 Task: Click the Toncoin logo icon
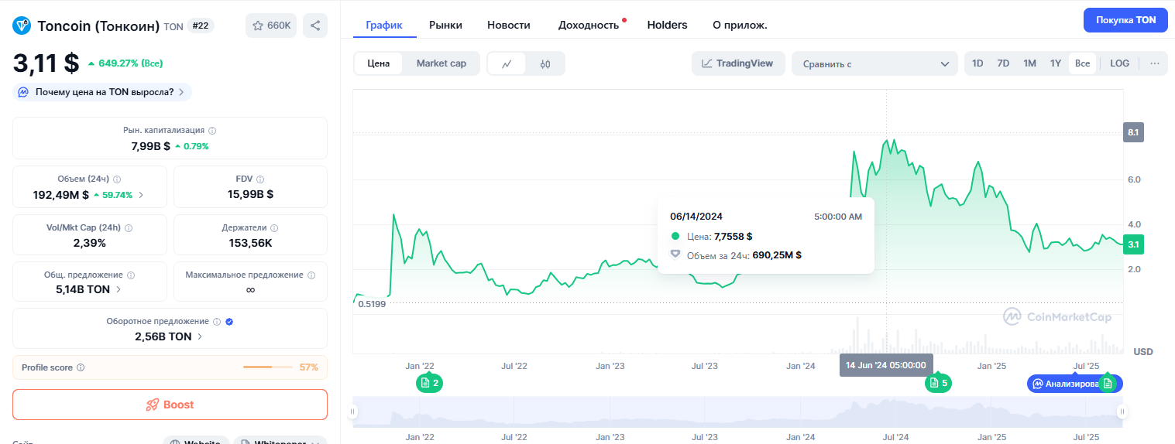(x=22, y=26)
